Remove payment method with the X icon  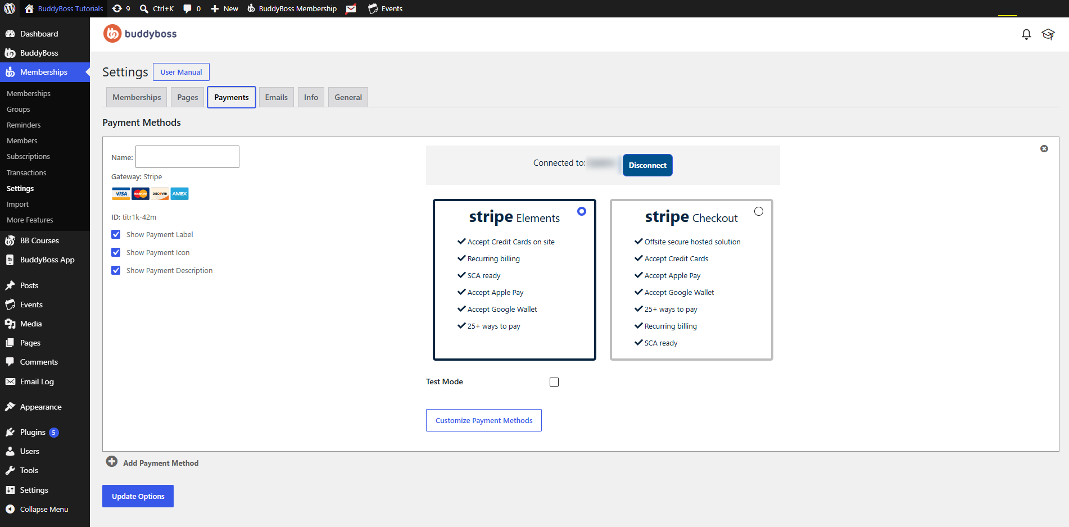click(x=1044, y=149)
